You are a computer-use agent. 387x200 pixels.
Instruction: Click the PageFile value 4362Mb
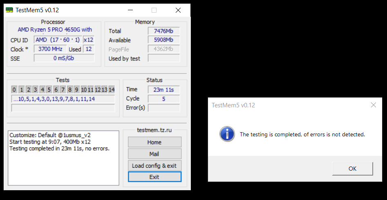click(x=163, y=49)
